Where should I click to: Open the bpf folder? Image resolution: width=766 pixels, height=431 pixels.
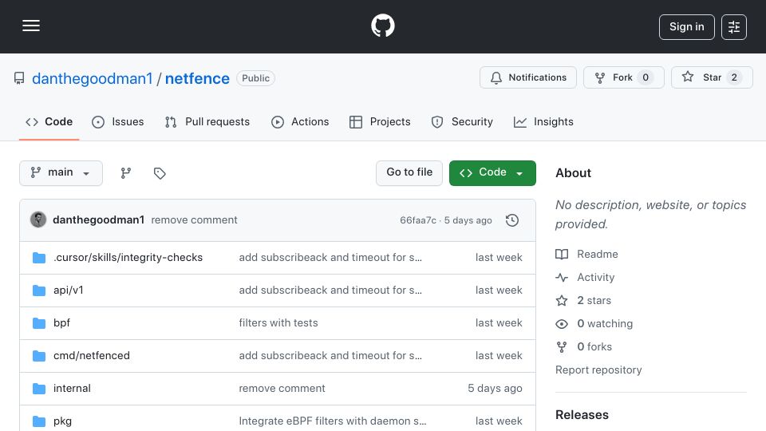pyautogui.click(x=61, y=323)
